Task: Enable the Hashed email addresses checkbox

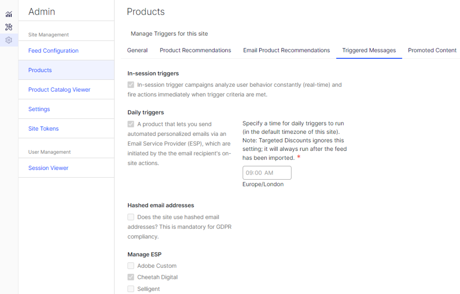Action: point(131,217)
